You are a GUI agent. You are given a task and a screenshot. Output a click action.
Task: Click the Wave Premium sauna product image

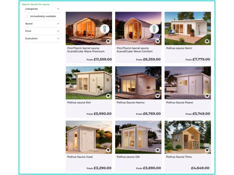(89, 28)
